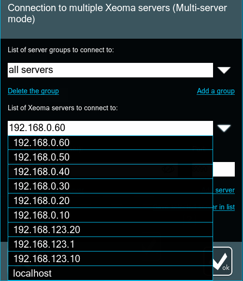Click 'Add a group' link

215,91
